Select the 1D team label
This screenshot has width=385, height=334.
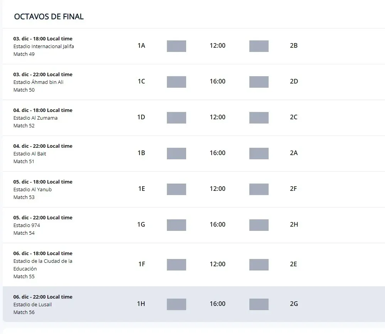pyautogui.click(x=141, y=117)
